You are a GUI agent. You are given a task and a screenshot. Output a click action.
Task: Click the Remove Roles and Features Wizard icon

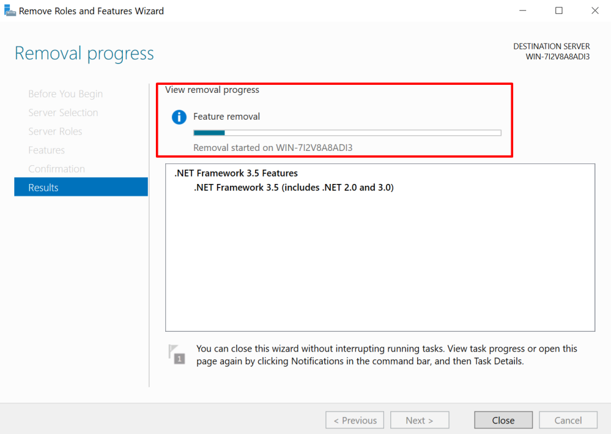click(x=10, y=10)
